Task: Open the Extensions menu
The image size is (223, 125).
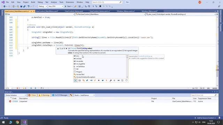Action: click(70, 2)
